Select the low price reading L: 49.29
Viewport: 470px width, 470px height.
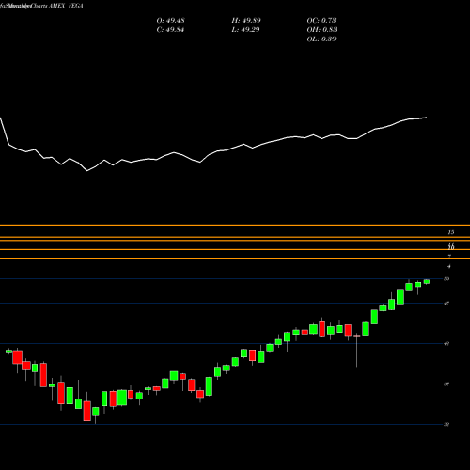[245, 30]
